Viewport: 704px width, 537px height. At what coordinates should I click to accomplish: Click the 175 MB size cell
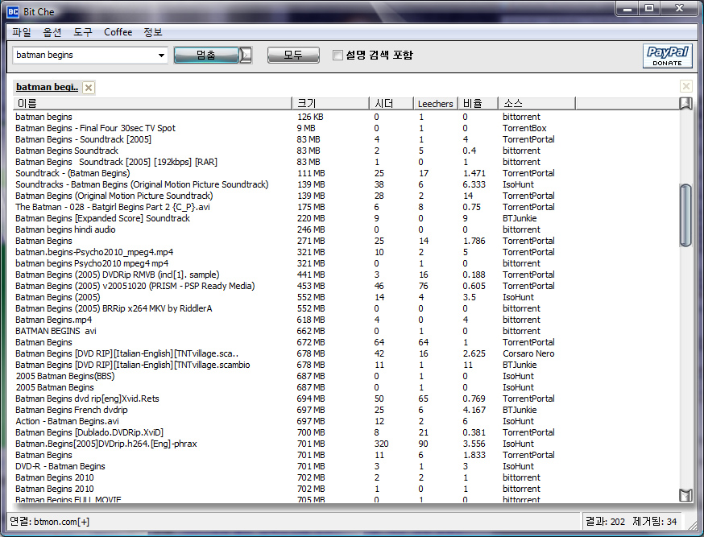click(x=311, y=207)
